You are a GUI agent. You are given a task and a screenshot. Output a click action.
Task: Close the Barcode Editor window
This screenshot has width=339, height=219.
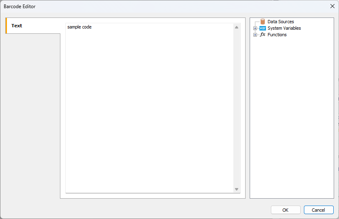coord(332,6)
